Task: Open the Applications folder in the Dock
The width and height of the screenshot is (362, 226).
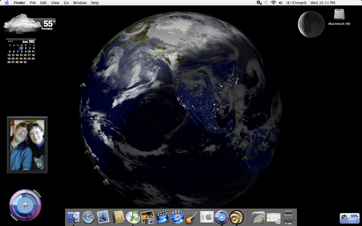Action: click(259, 217)
